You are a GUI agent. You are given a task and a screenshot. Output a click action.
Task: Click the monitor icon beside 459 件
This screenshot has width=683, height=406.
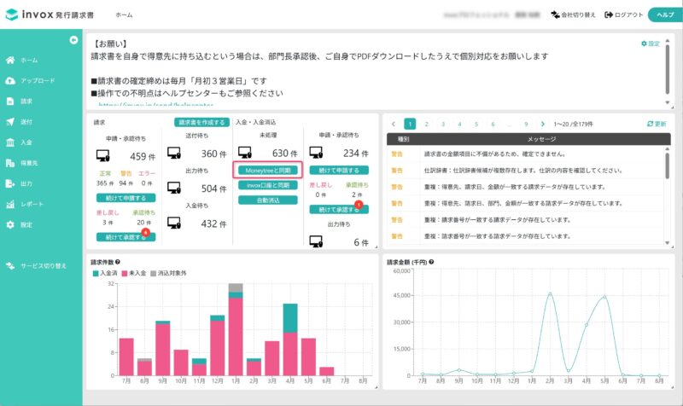103,155
